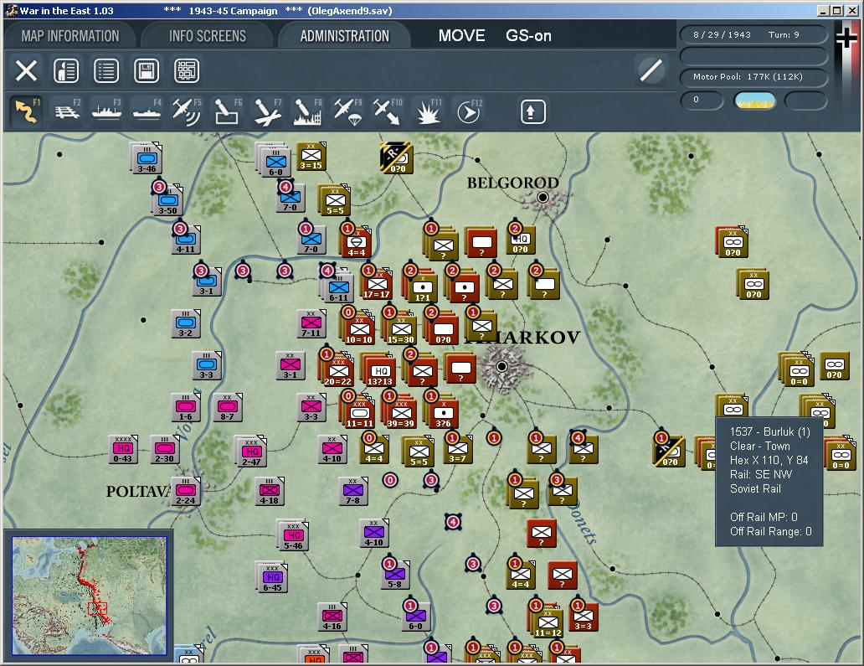End turn with the F12 icon
The image size is (864, 666).
click(468, 111)
